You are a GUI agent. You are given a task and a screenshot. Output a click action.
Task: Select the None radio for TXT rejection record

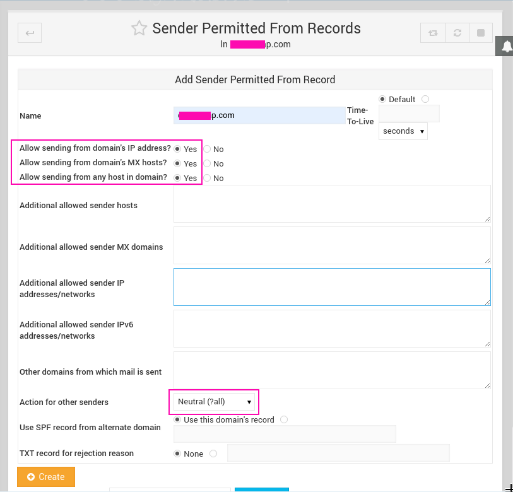click(x=178, y=454)
